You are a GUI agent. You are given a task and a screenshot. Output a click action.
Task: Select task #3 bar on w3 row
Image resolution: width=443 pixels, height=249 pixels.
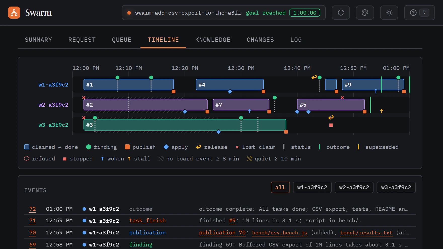(x=185, y=125)
